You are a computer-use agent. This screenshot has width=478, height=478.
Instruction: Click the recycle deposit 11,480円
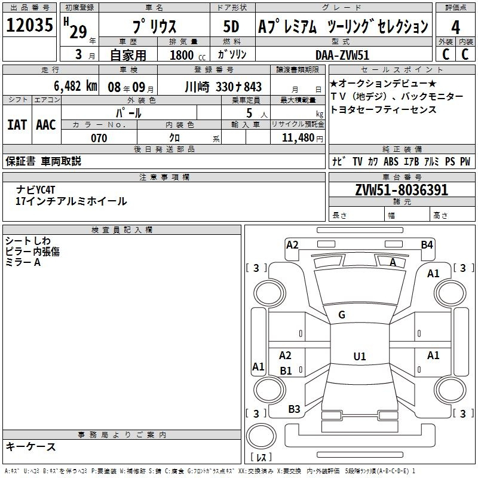point(302,138)
